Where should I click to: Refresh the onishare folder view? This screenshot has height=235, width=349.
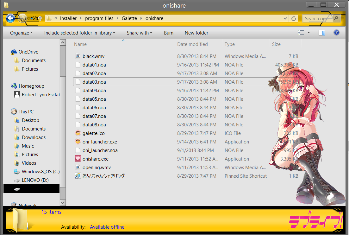(294, 18)
